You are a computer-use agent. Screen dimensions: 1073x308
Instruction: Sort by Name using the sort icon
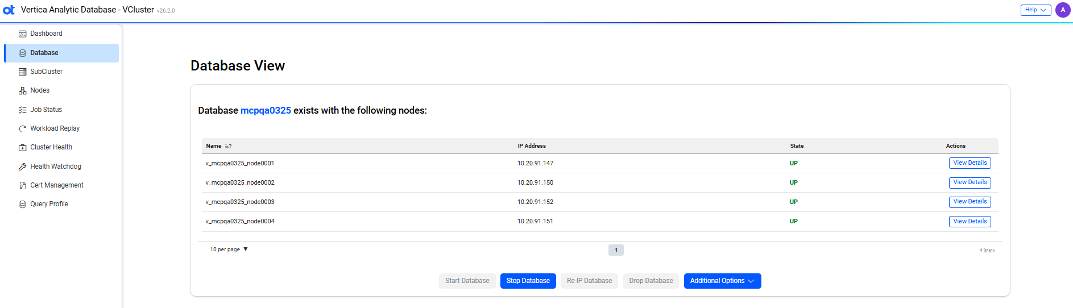(x=229, y=146)
